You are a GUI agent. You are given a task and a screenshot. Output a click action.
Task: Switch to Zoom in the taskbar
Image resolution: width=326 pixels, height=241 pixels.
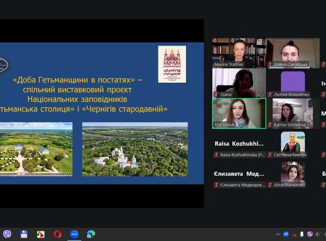(74, 234)
